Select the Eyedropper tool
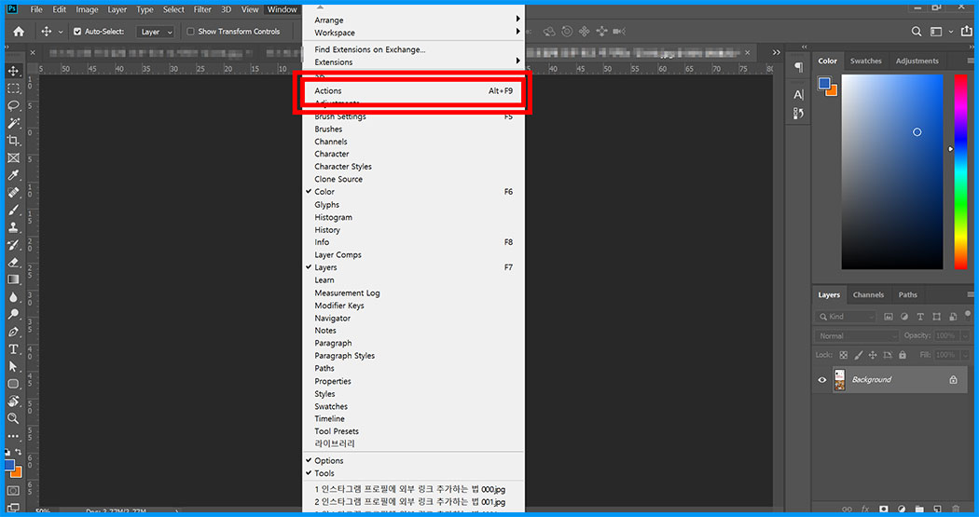The image size is (979, 517). tap(13, 176)
